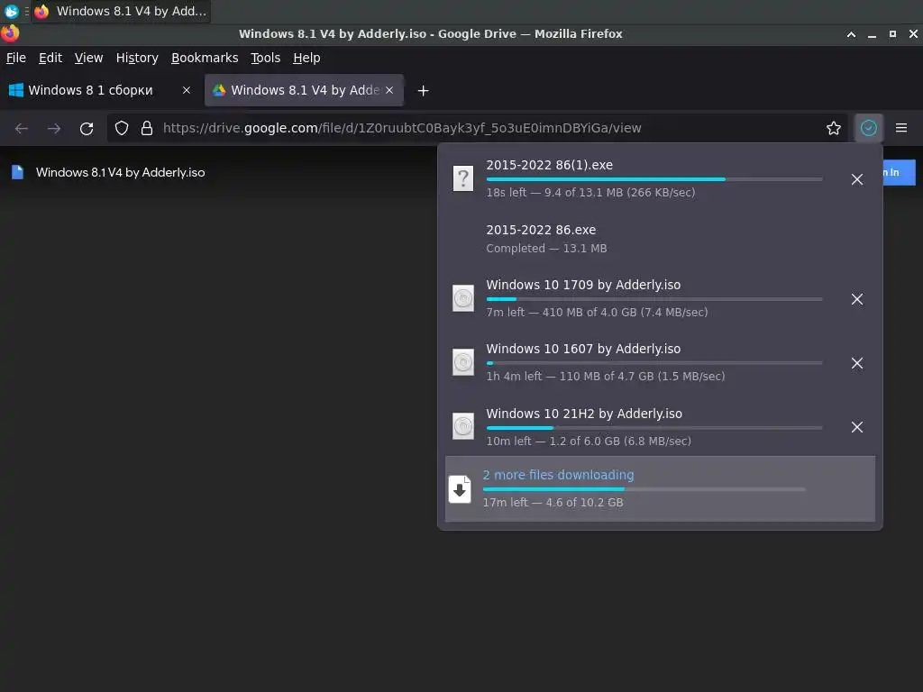Screen dimensions: 923x692
Task: Click the Windows 10 1709 by Adderly.iso name
Action: 583,285
